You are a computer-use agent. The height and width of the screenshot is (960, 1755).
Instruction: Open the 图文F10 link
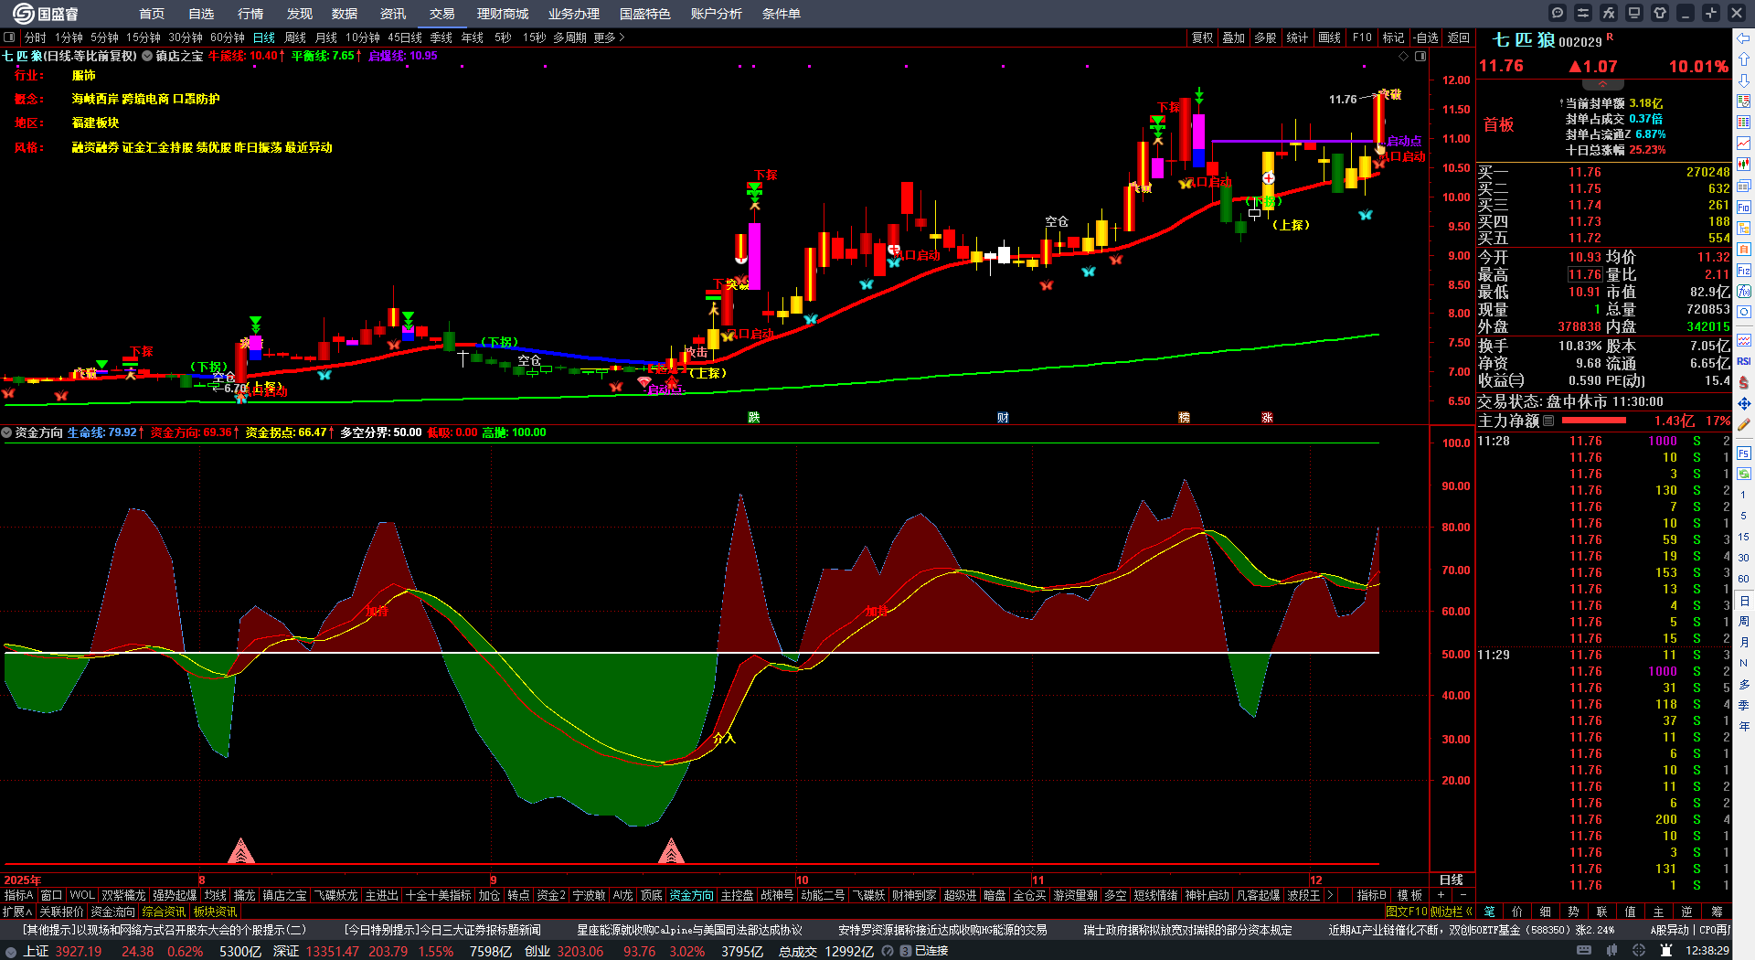tap(1406, 912)
